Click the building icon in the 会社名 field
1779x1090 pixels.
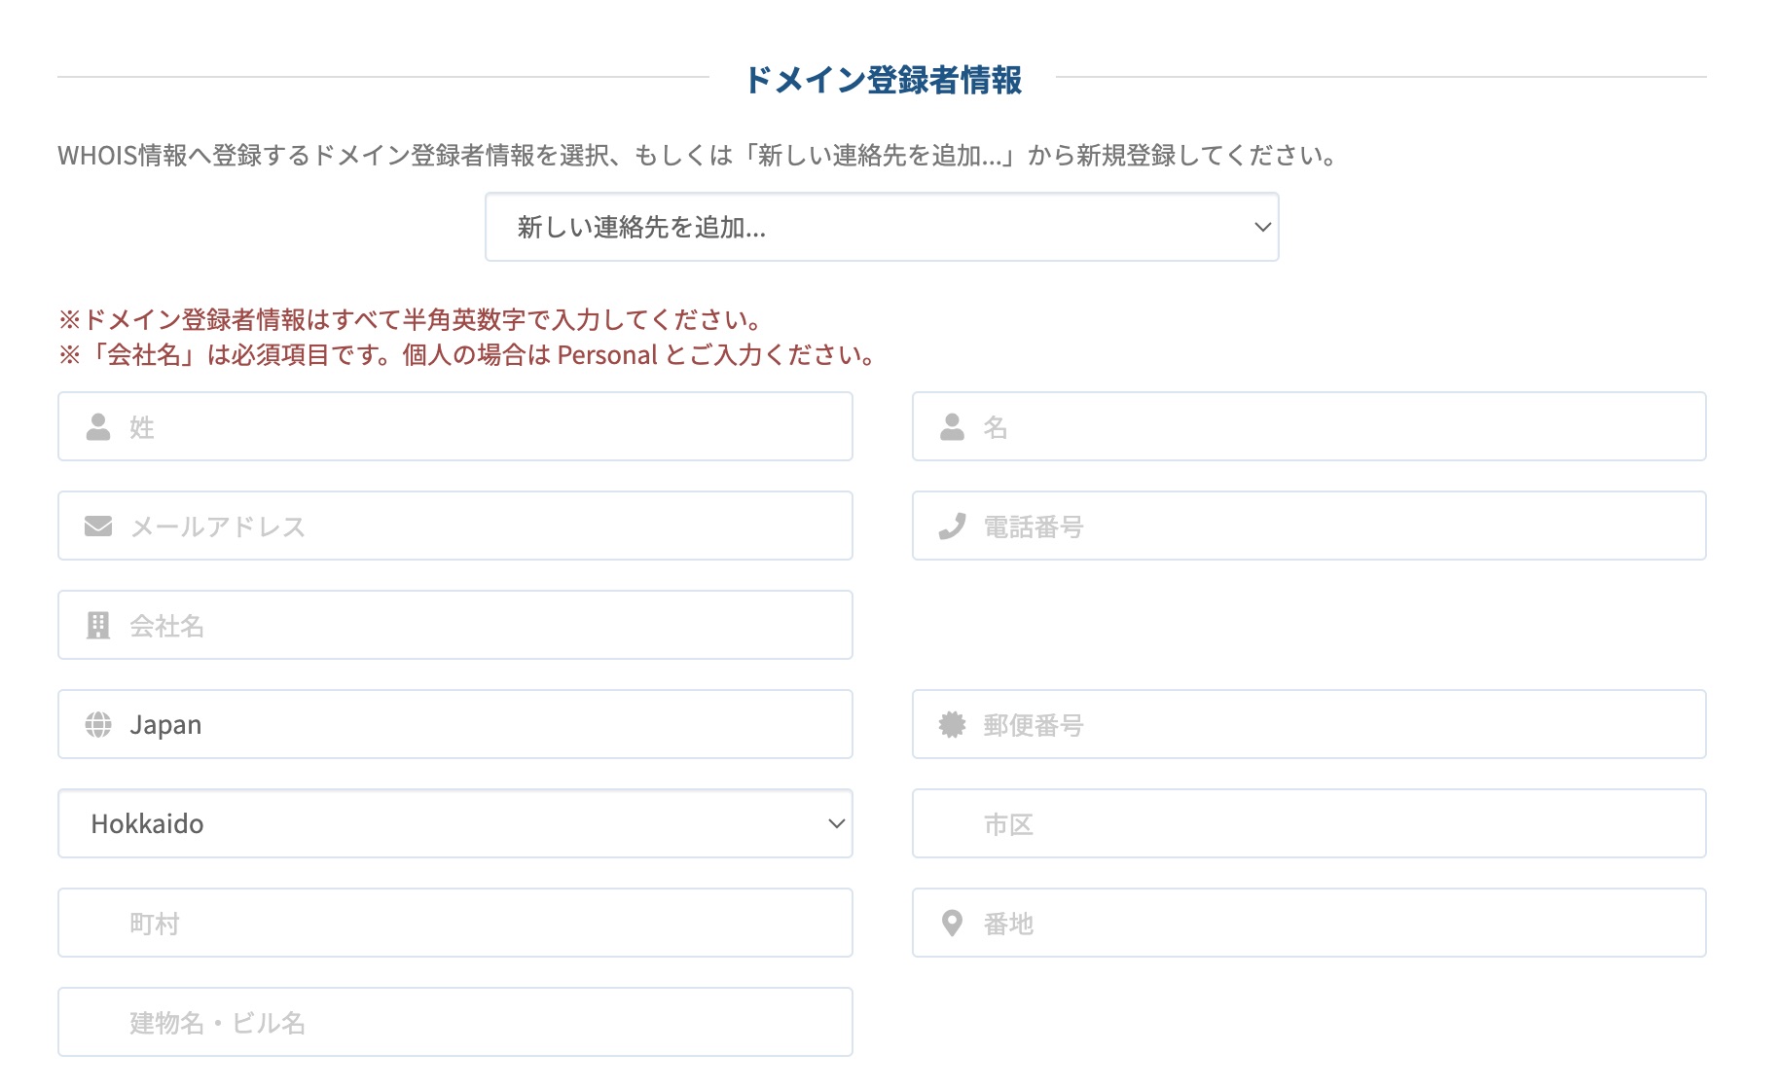point(98,626)
